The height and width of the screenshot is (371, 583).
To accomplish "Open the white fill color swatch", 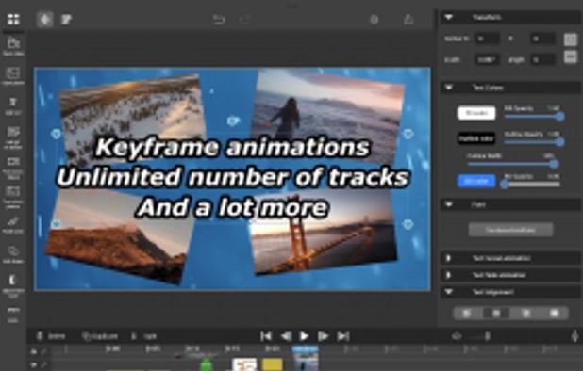I will pos(476,113).
